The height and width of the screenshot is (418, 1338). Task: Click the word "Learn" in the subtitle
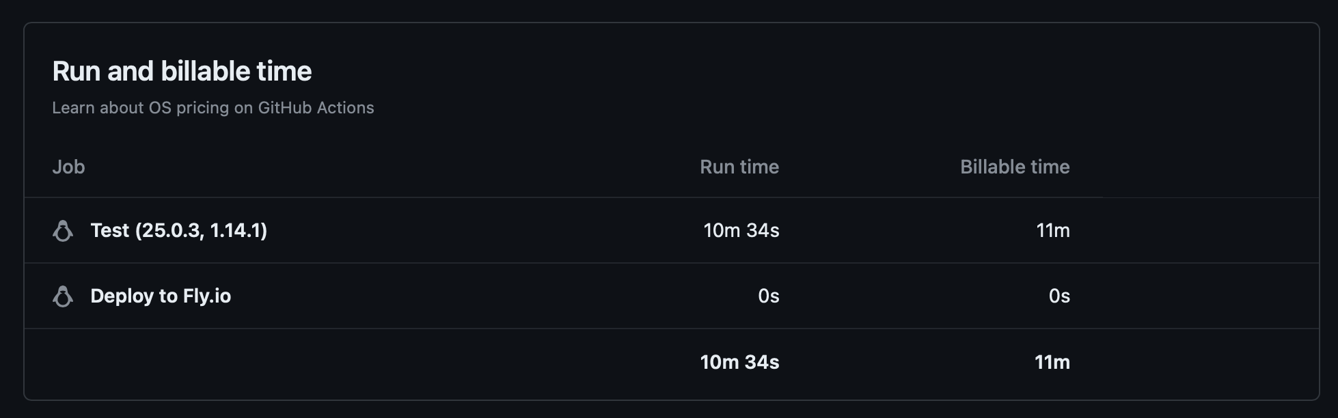click(74, 108)
